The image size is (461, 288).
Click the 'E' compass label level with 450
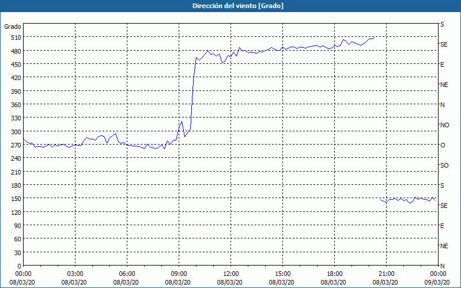pos(442,65)
